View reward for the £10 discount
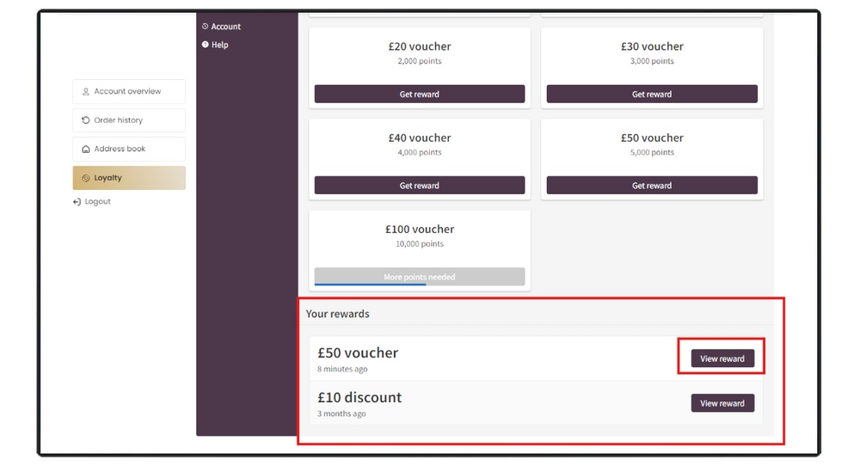The width and height of the screenshot is (860, 471). point(722,403)
